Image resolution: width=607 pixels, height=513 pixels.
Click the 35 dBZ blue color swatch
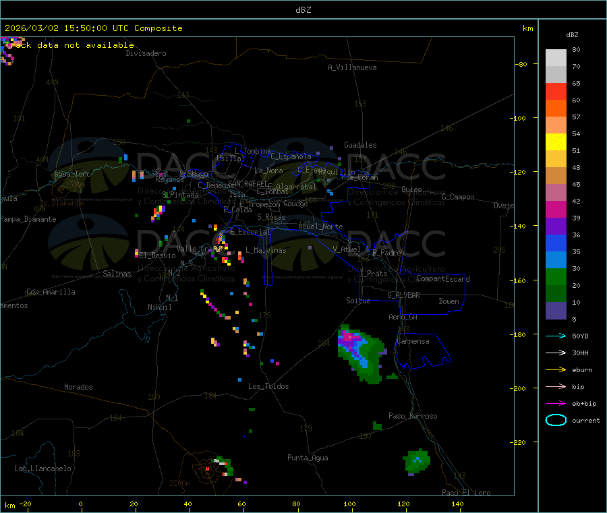tap(556, 243)
